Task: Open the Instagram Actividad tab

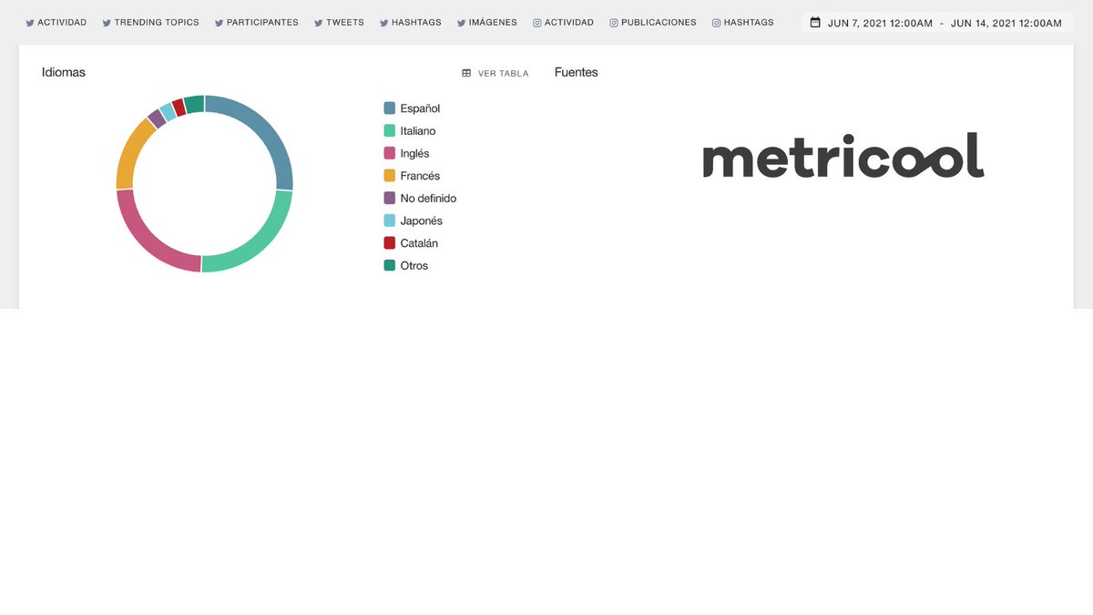Action: [x=563, y=23]
